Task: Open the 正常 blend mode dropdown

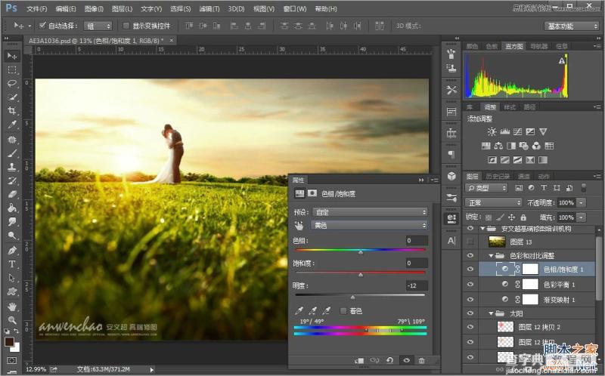Action: [494, 202]
